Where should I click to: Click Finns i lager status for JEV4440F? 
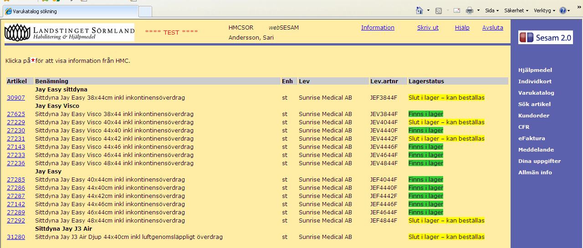coord(426,131)
